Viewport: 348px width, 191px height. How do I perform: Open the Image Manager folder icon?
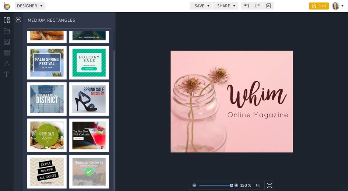[7, 31]
